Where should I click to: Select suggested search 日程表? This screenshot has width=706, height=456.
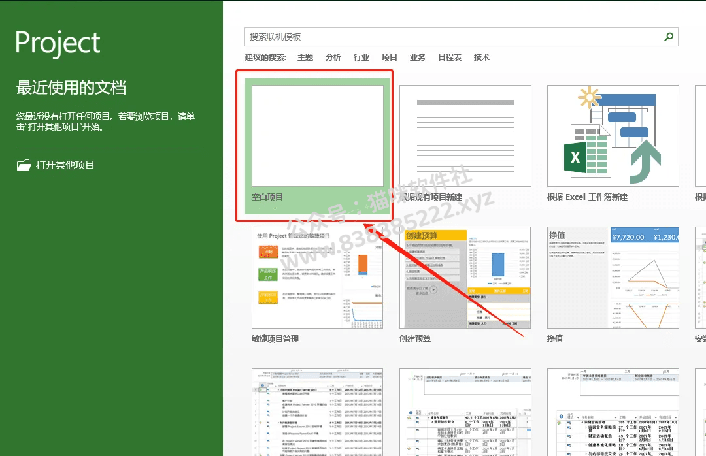(x=450, y=57)
